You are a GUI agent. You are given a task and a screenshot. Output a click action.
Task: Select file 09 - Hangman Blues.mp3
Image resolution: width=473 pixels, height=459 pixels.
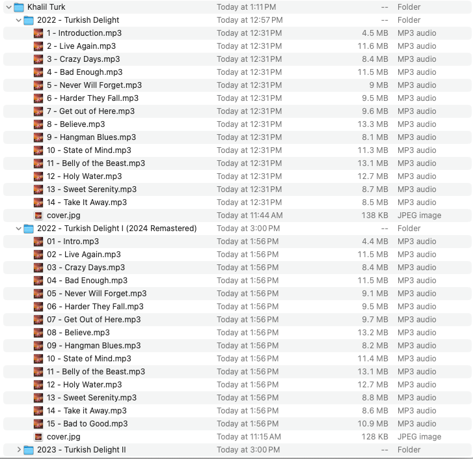click(x=94, y=346)
